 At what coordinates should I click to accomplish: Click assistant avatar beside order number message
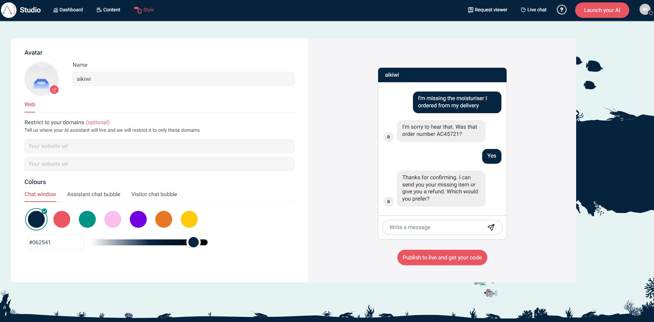(388, 137)
